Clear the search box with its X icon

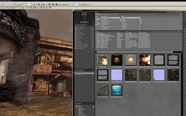coord(179,14)
